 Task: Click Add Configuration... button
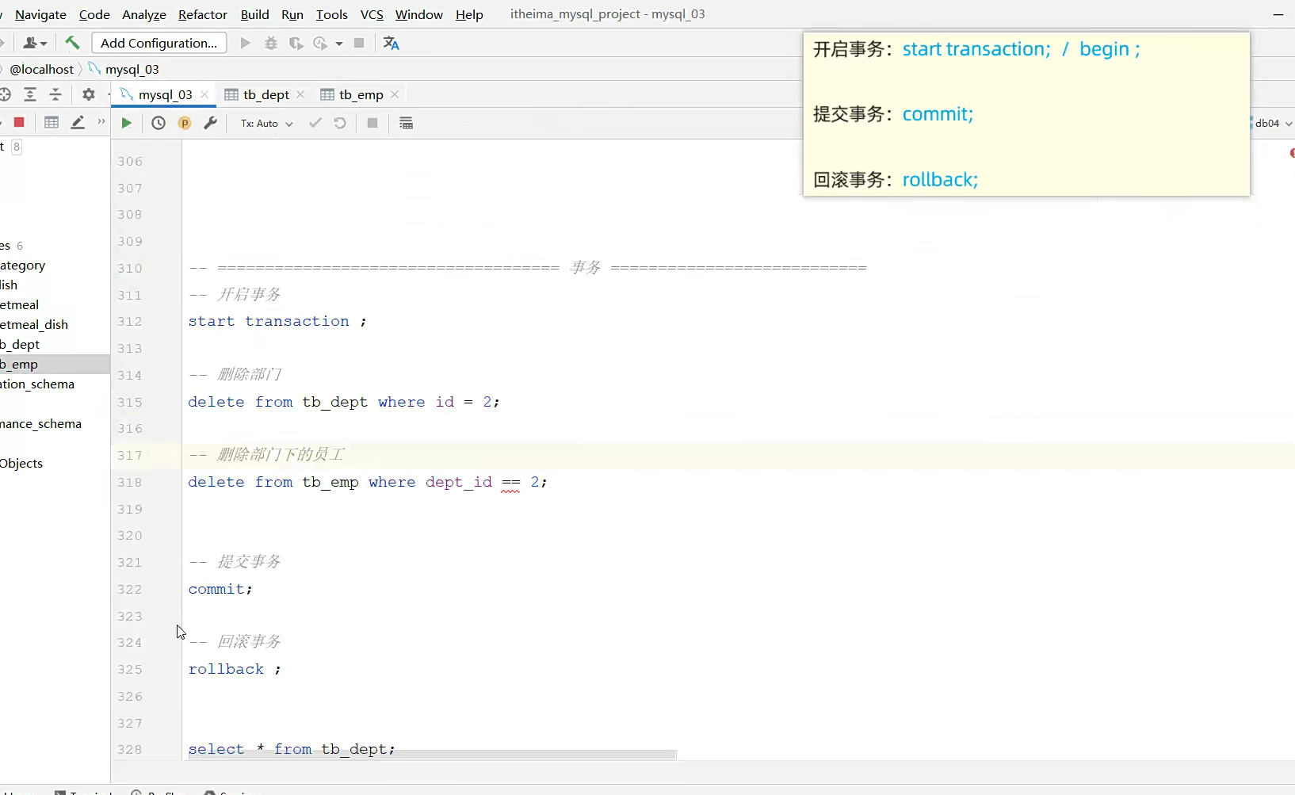(x=159, y=43)
